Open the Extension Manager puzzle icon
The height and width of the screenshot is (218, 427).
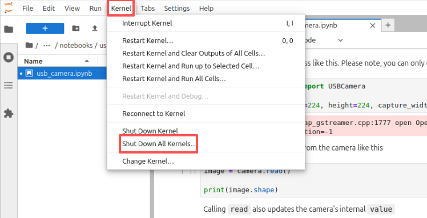9,113
